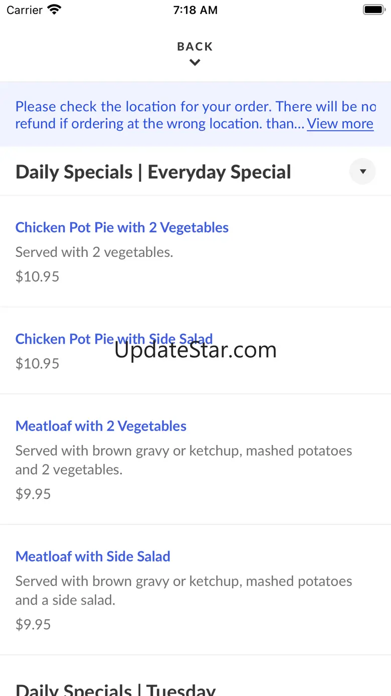391x696 pixels.
Task: Tap the down chevron below BACK
Action: 195,62
